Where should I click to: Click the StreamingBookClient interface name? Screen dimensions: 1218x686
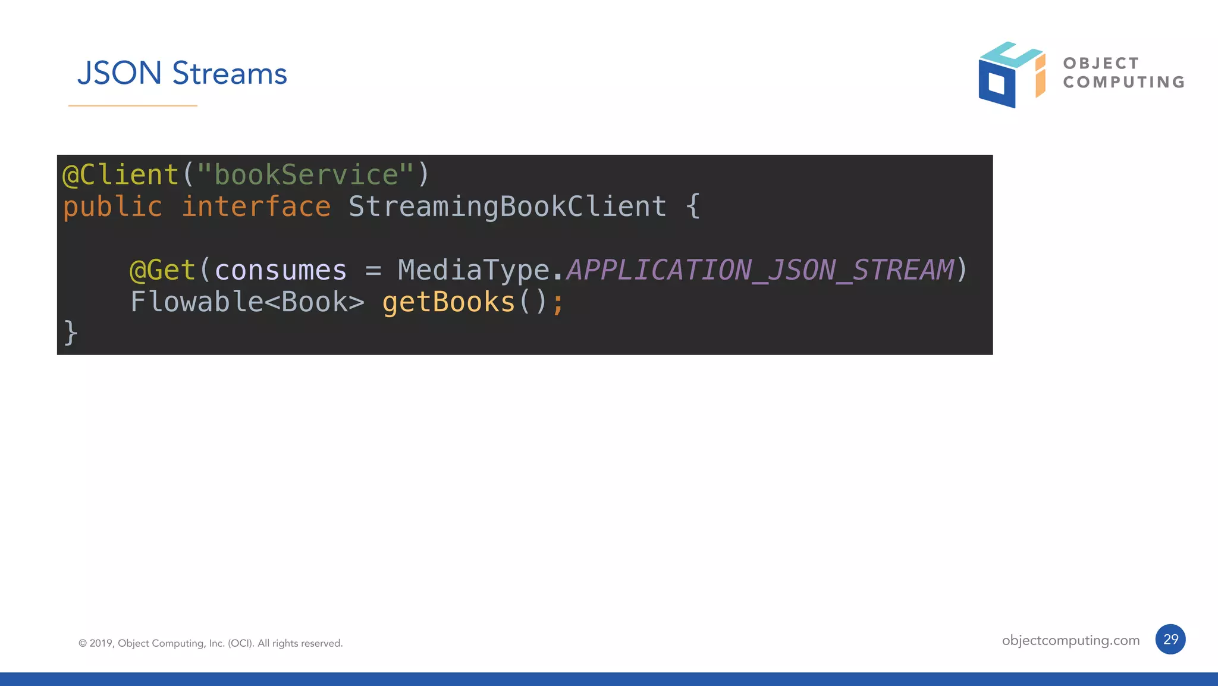[507, 207]
